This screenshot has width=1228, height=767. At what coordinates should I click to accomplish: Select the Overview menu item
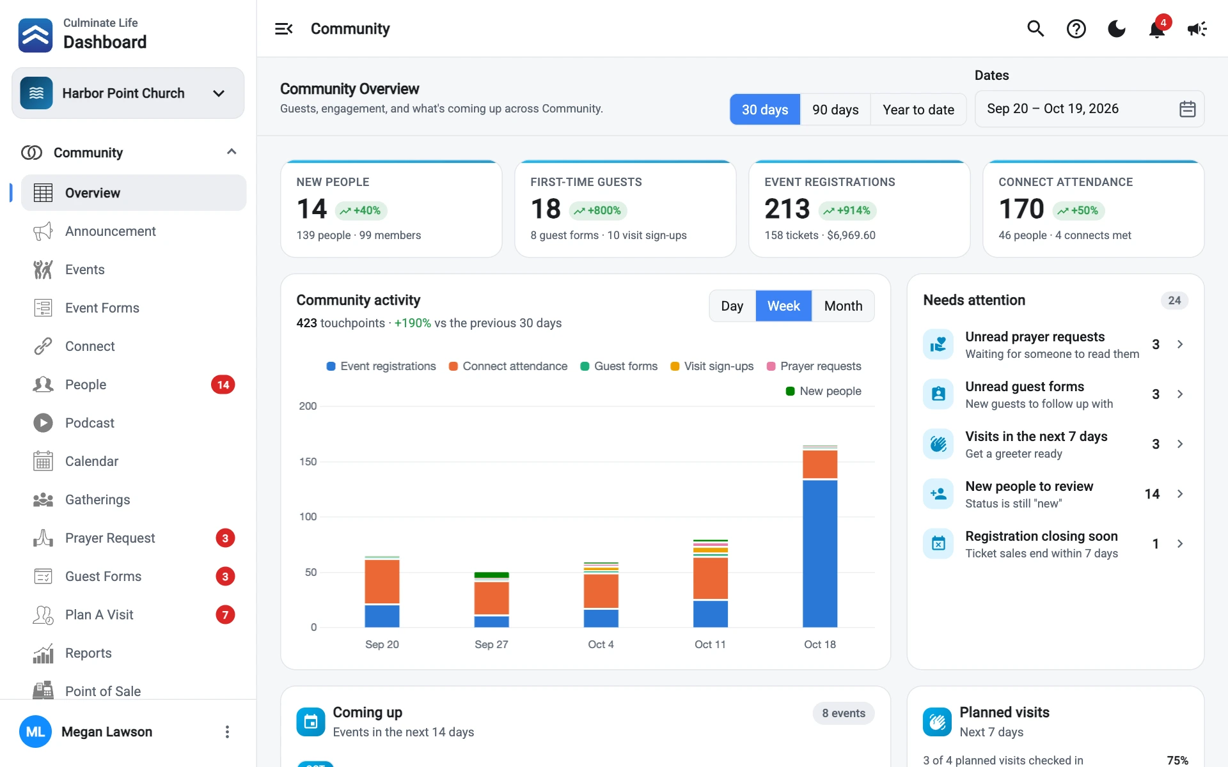click(134, 193)
